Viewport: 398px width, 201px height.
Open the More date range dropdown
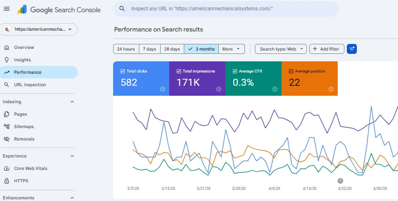click(232, 49)
